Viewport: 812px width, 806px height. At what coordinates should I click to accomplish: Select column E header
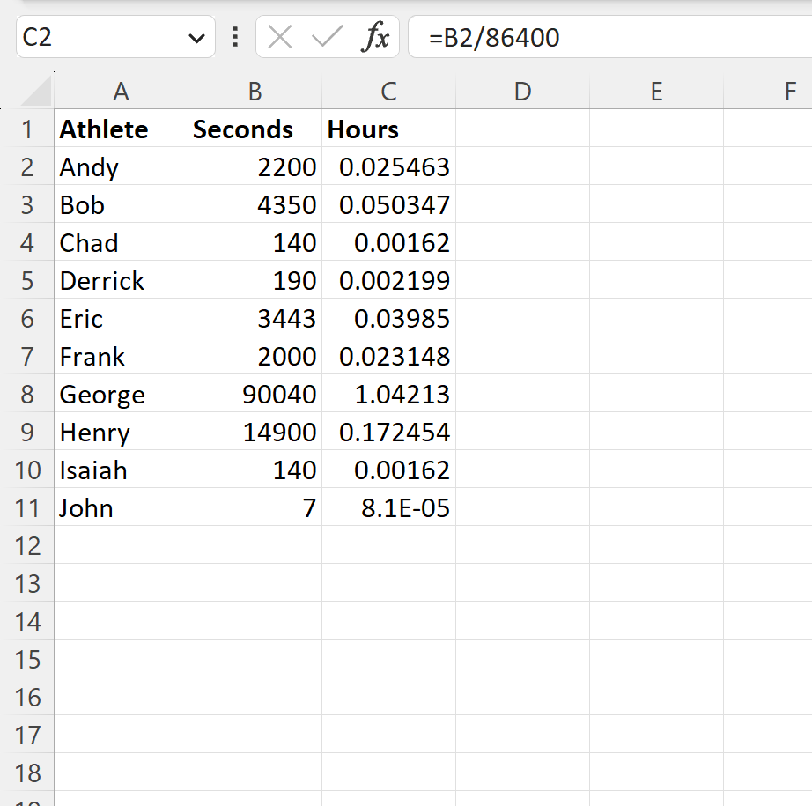pos(656,91)
